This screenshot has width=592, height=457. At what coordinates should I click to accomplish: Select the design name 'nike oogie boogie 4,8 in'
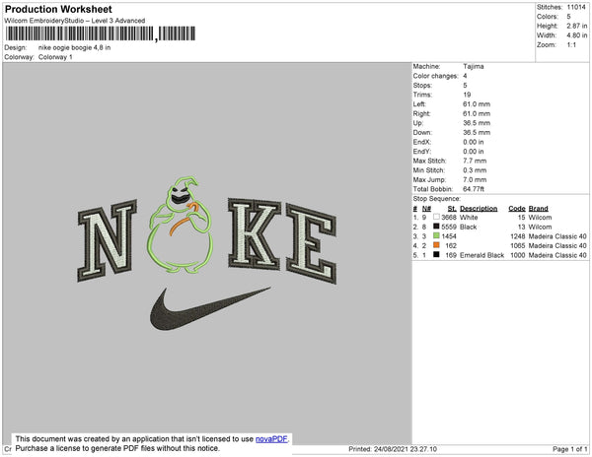tap(74, 48)
